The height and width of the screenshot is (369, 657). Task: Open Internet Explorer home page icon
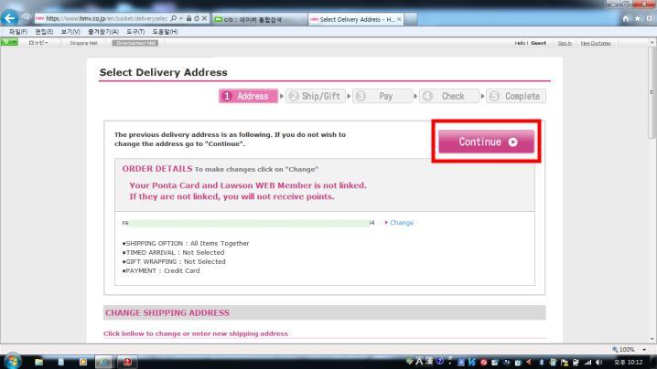click(625, 18)
